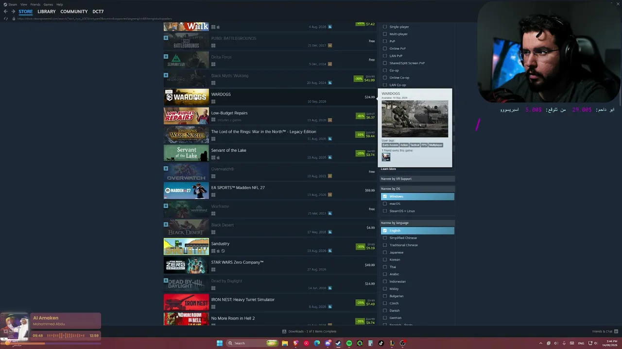This screenshot has height=349, width=622.
Task: Go forward with the Steam forward arrow
Action: (x=13, y=12)
